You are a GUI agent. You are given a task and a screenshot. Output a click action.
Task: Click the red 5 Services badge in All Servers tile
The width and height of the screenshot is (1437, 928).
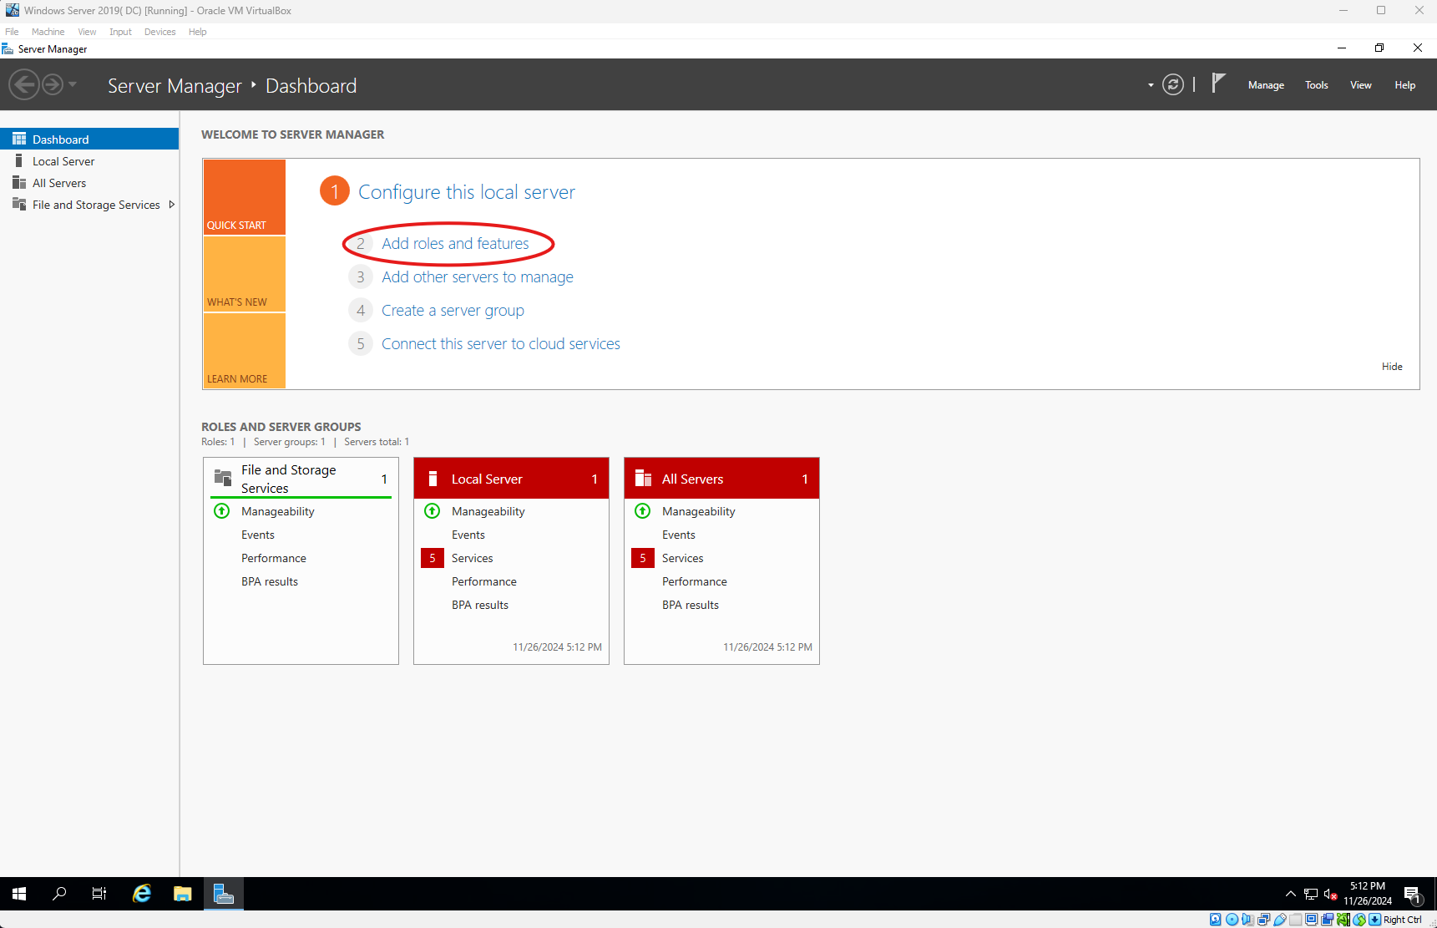643,558
